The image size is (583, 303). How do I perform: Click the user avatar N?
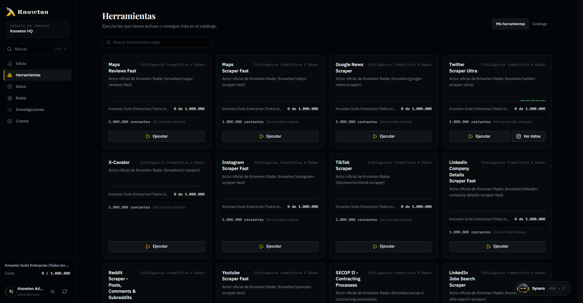tap(11, 291)
